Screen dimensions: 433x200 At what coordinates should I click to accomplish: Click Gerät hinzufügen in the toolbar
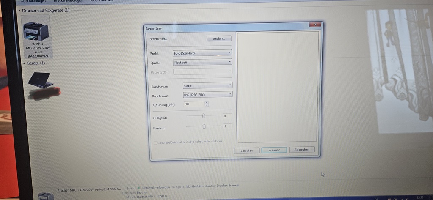[33, 1]
